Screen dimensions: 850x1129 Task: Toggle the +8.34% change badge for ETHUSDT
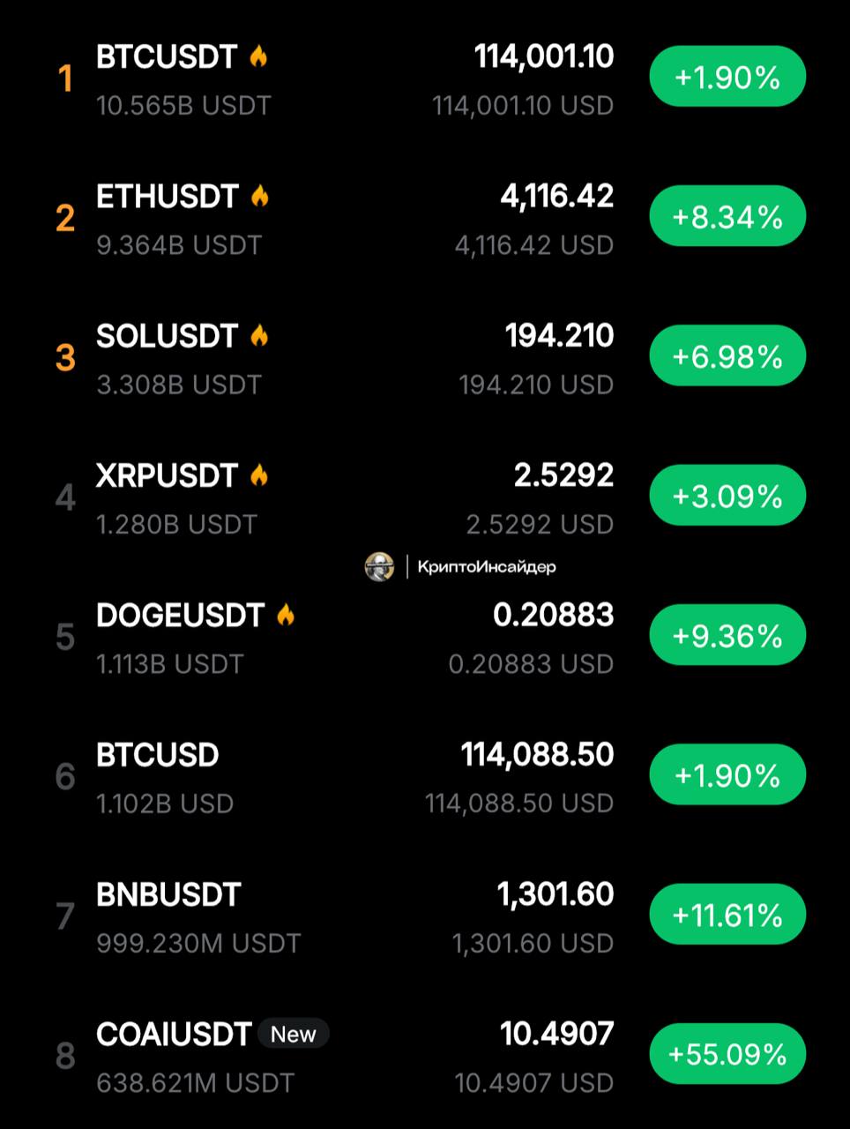click(727, 217)
